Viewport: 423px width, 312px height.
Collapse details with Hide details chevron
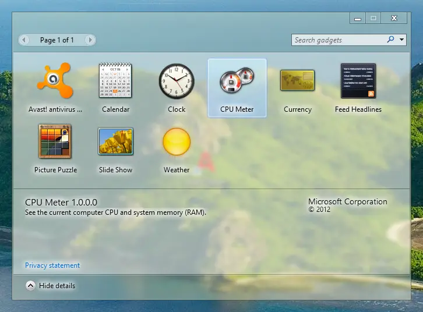tap(30, 286)
